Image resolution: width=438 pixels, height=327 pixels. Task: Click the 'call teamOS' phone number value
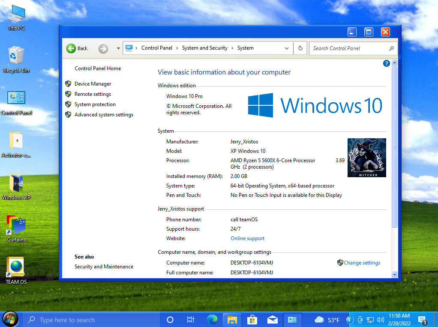pyautogui.click(x=244, y=220)
